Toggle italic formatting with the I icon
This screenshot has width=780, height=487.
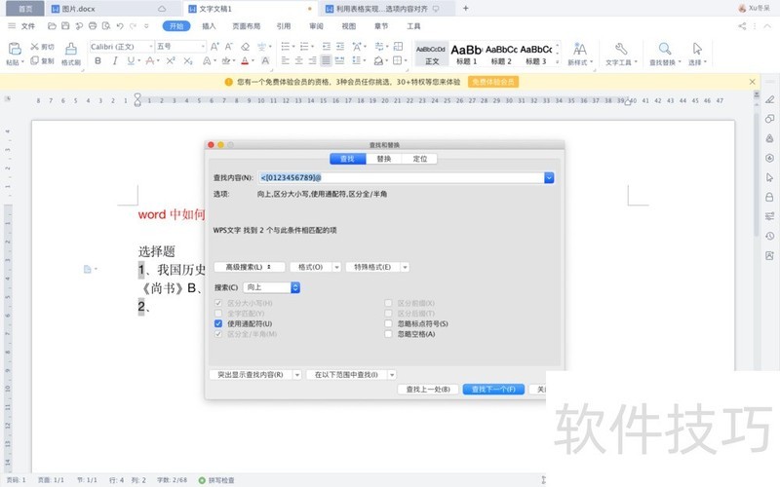tap(115, 60)
